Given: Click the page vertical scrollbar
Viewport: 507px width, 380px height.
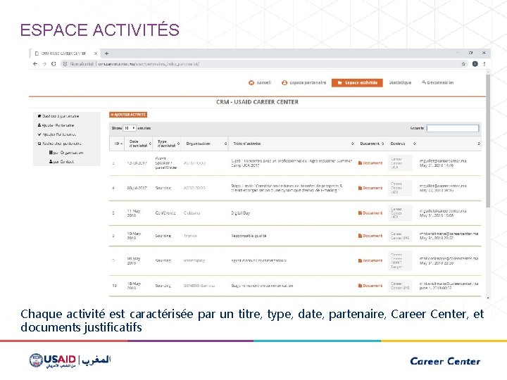Looking at the screenshot, I should click(488, 141).
